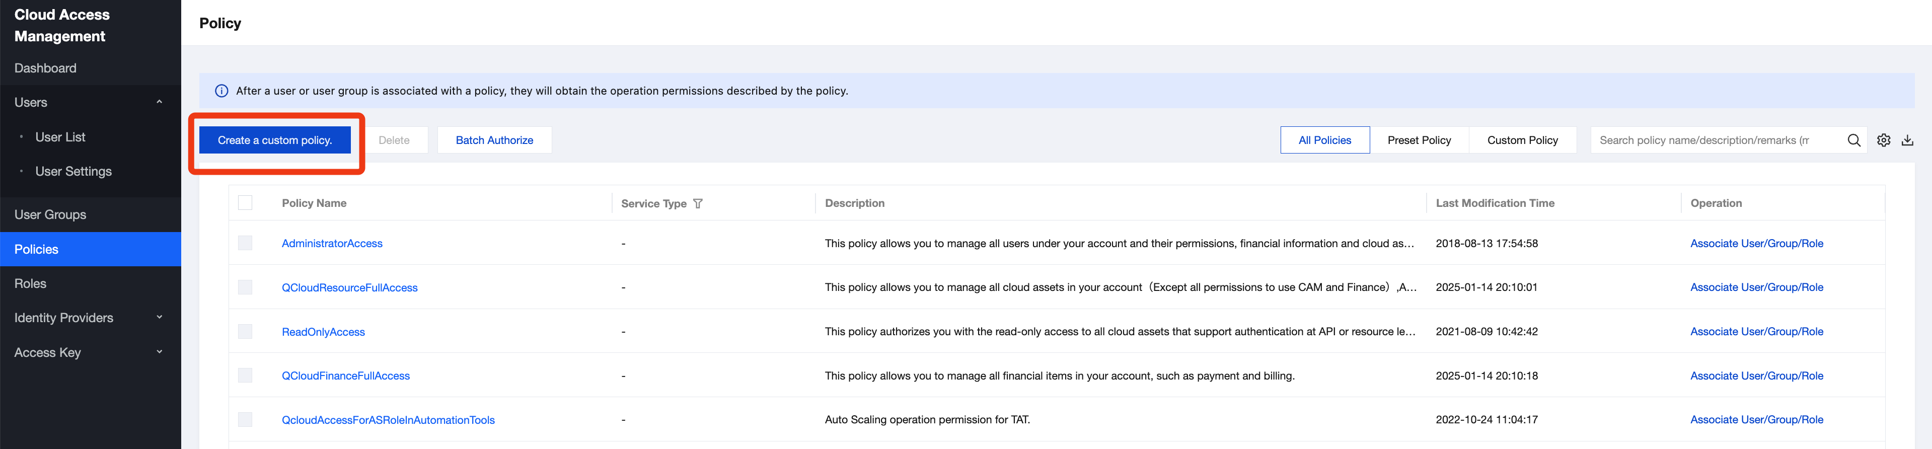Screen dimensions: 1932x449
Task: Select the ReadOnlyAccess row checkbox
Action: coord(245,331)
